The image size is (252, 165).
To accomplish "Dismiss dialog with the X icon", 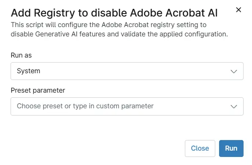I will (x=238, y=10).
